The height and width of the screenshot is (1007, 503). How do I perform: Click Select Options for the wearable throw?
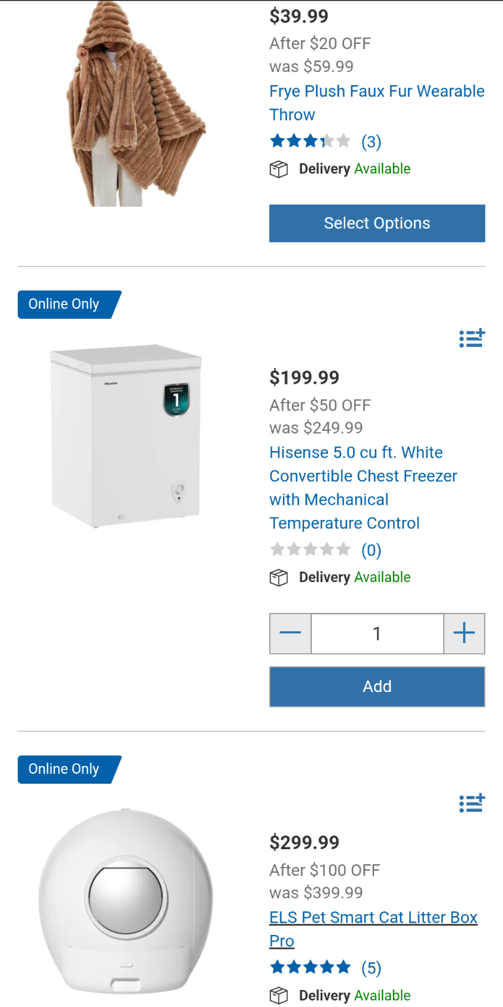pos(377,223)
